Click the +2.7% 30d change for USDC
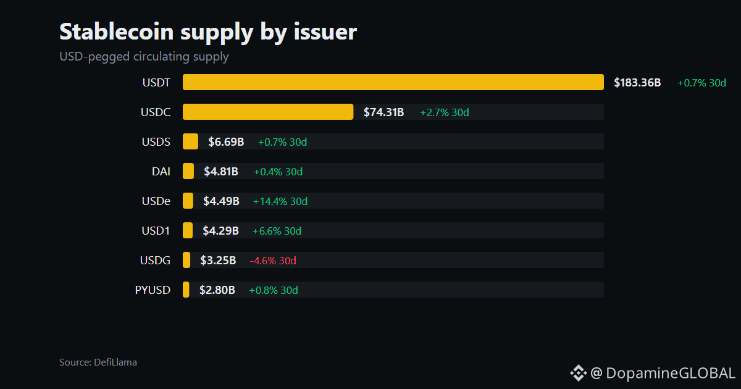 tap(445, 112)
